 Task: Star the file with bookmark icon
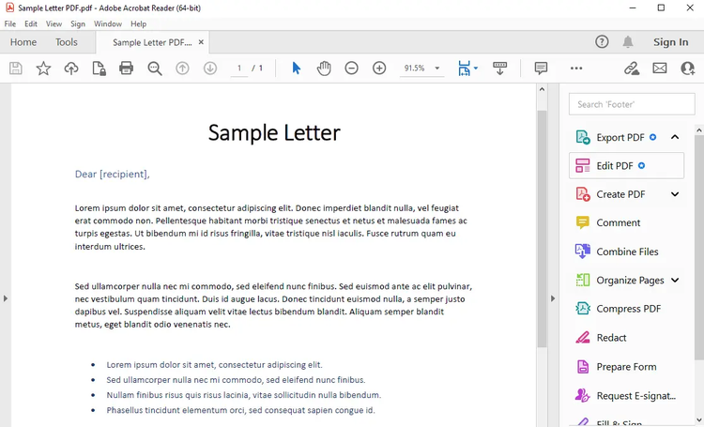click(43, 69)
